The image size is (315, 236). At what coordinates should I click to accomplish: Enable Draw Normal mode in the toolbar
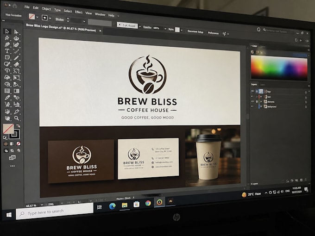tap(6, 150)
